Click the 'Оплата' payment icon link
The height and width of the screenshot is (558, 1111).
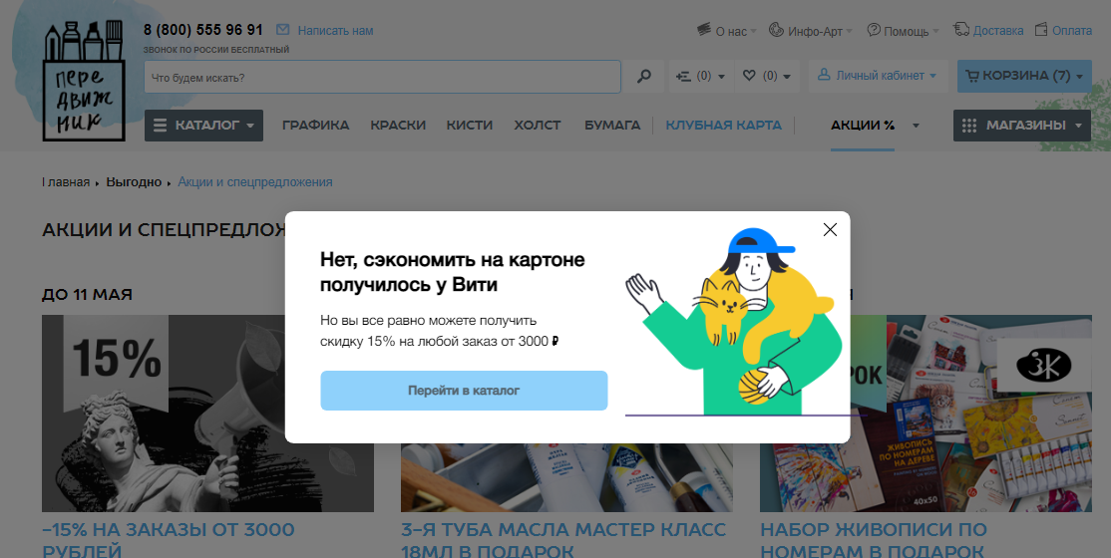[x=1042, y=30]
